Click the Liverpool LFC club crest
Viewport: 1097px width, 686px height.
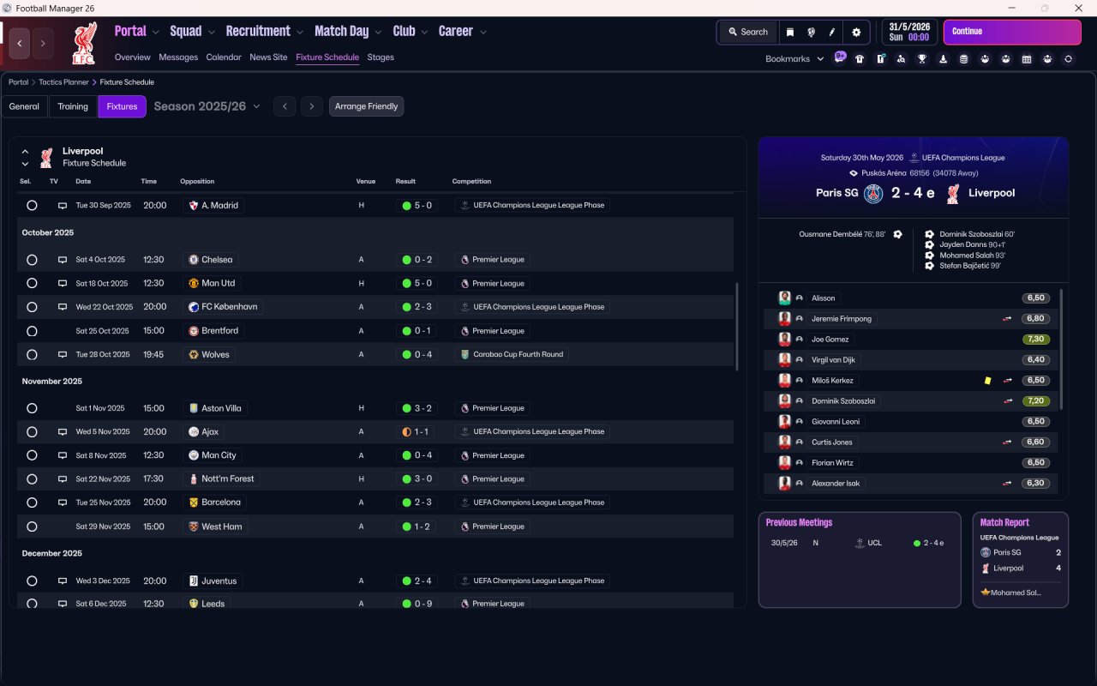[x=84, y=43]
